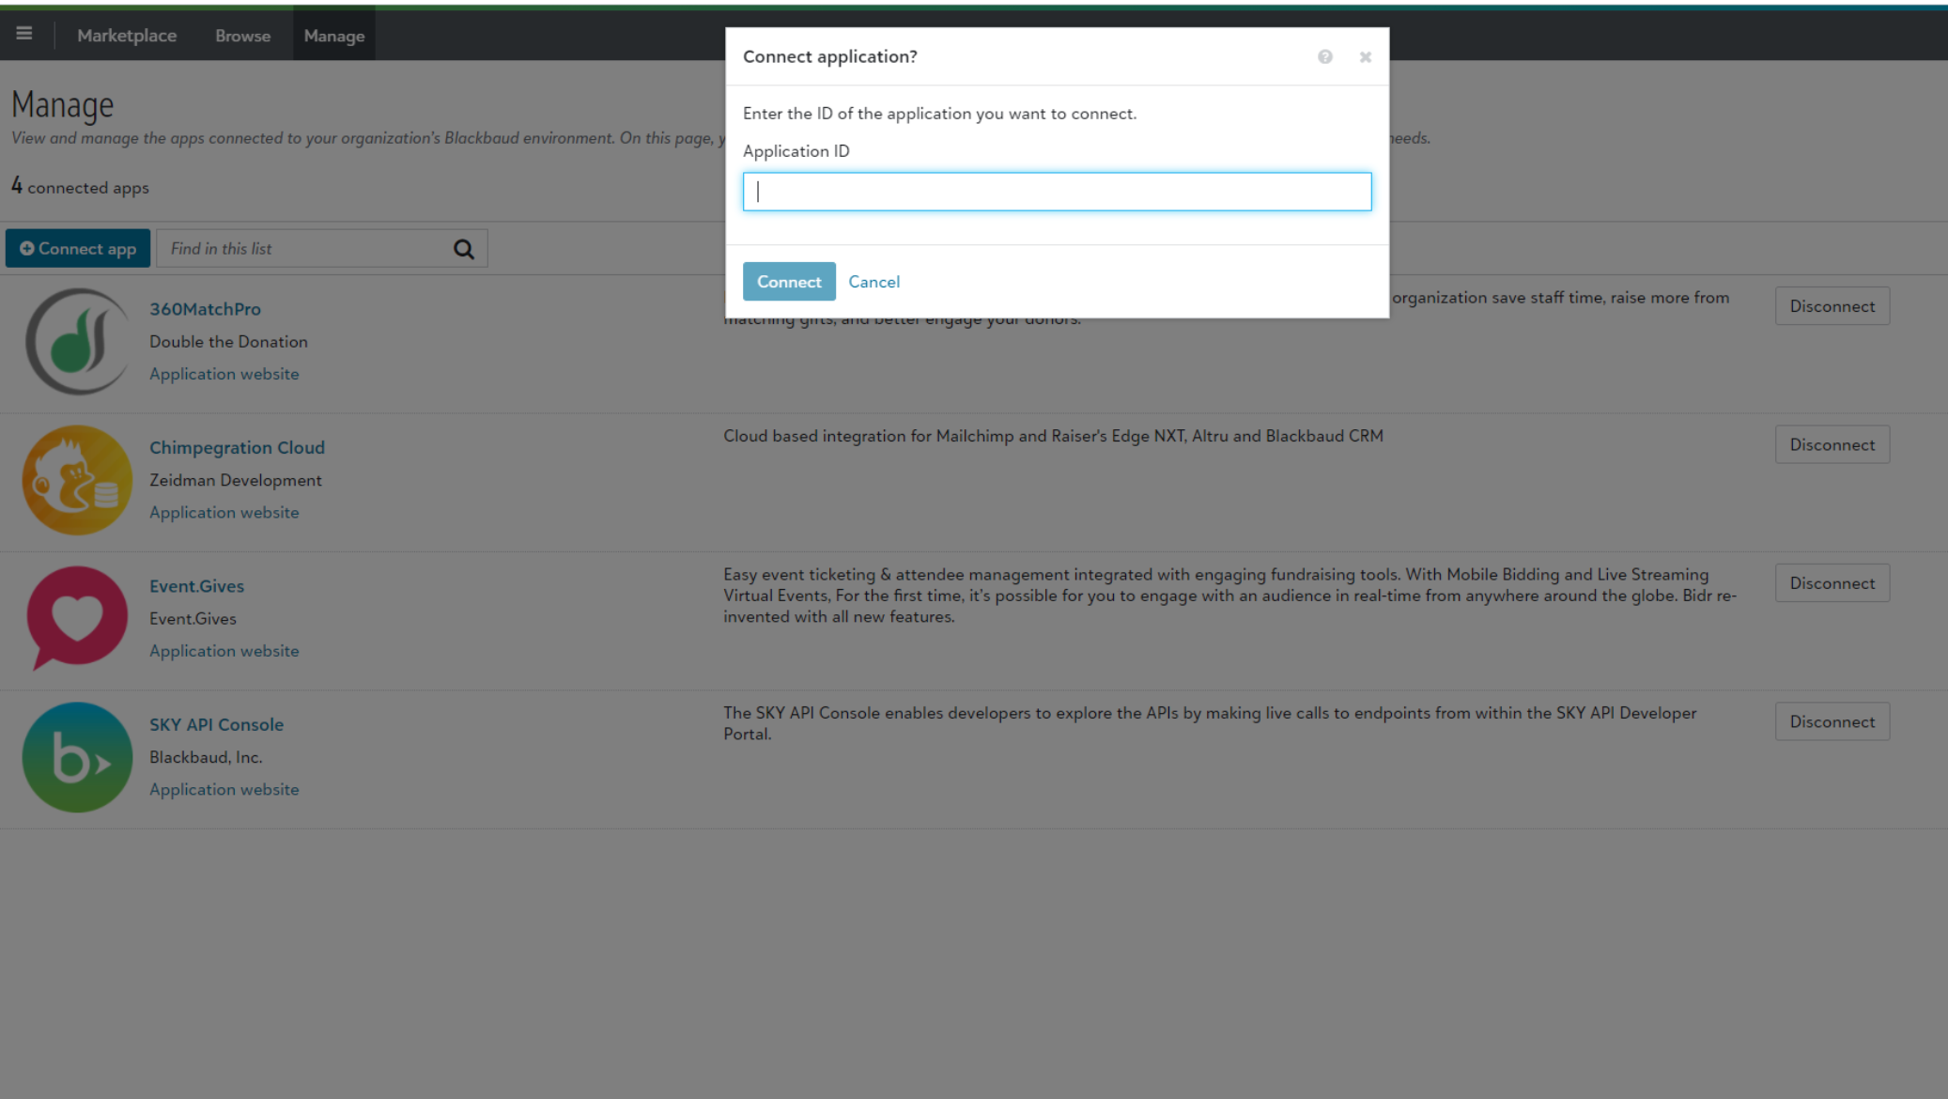Open the Marketplace tab

coord(127,36)
